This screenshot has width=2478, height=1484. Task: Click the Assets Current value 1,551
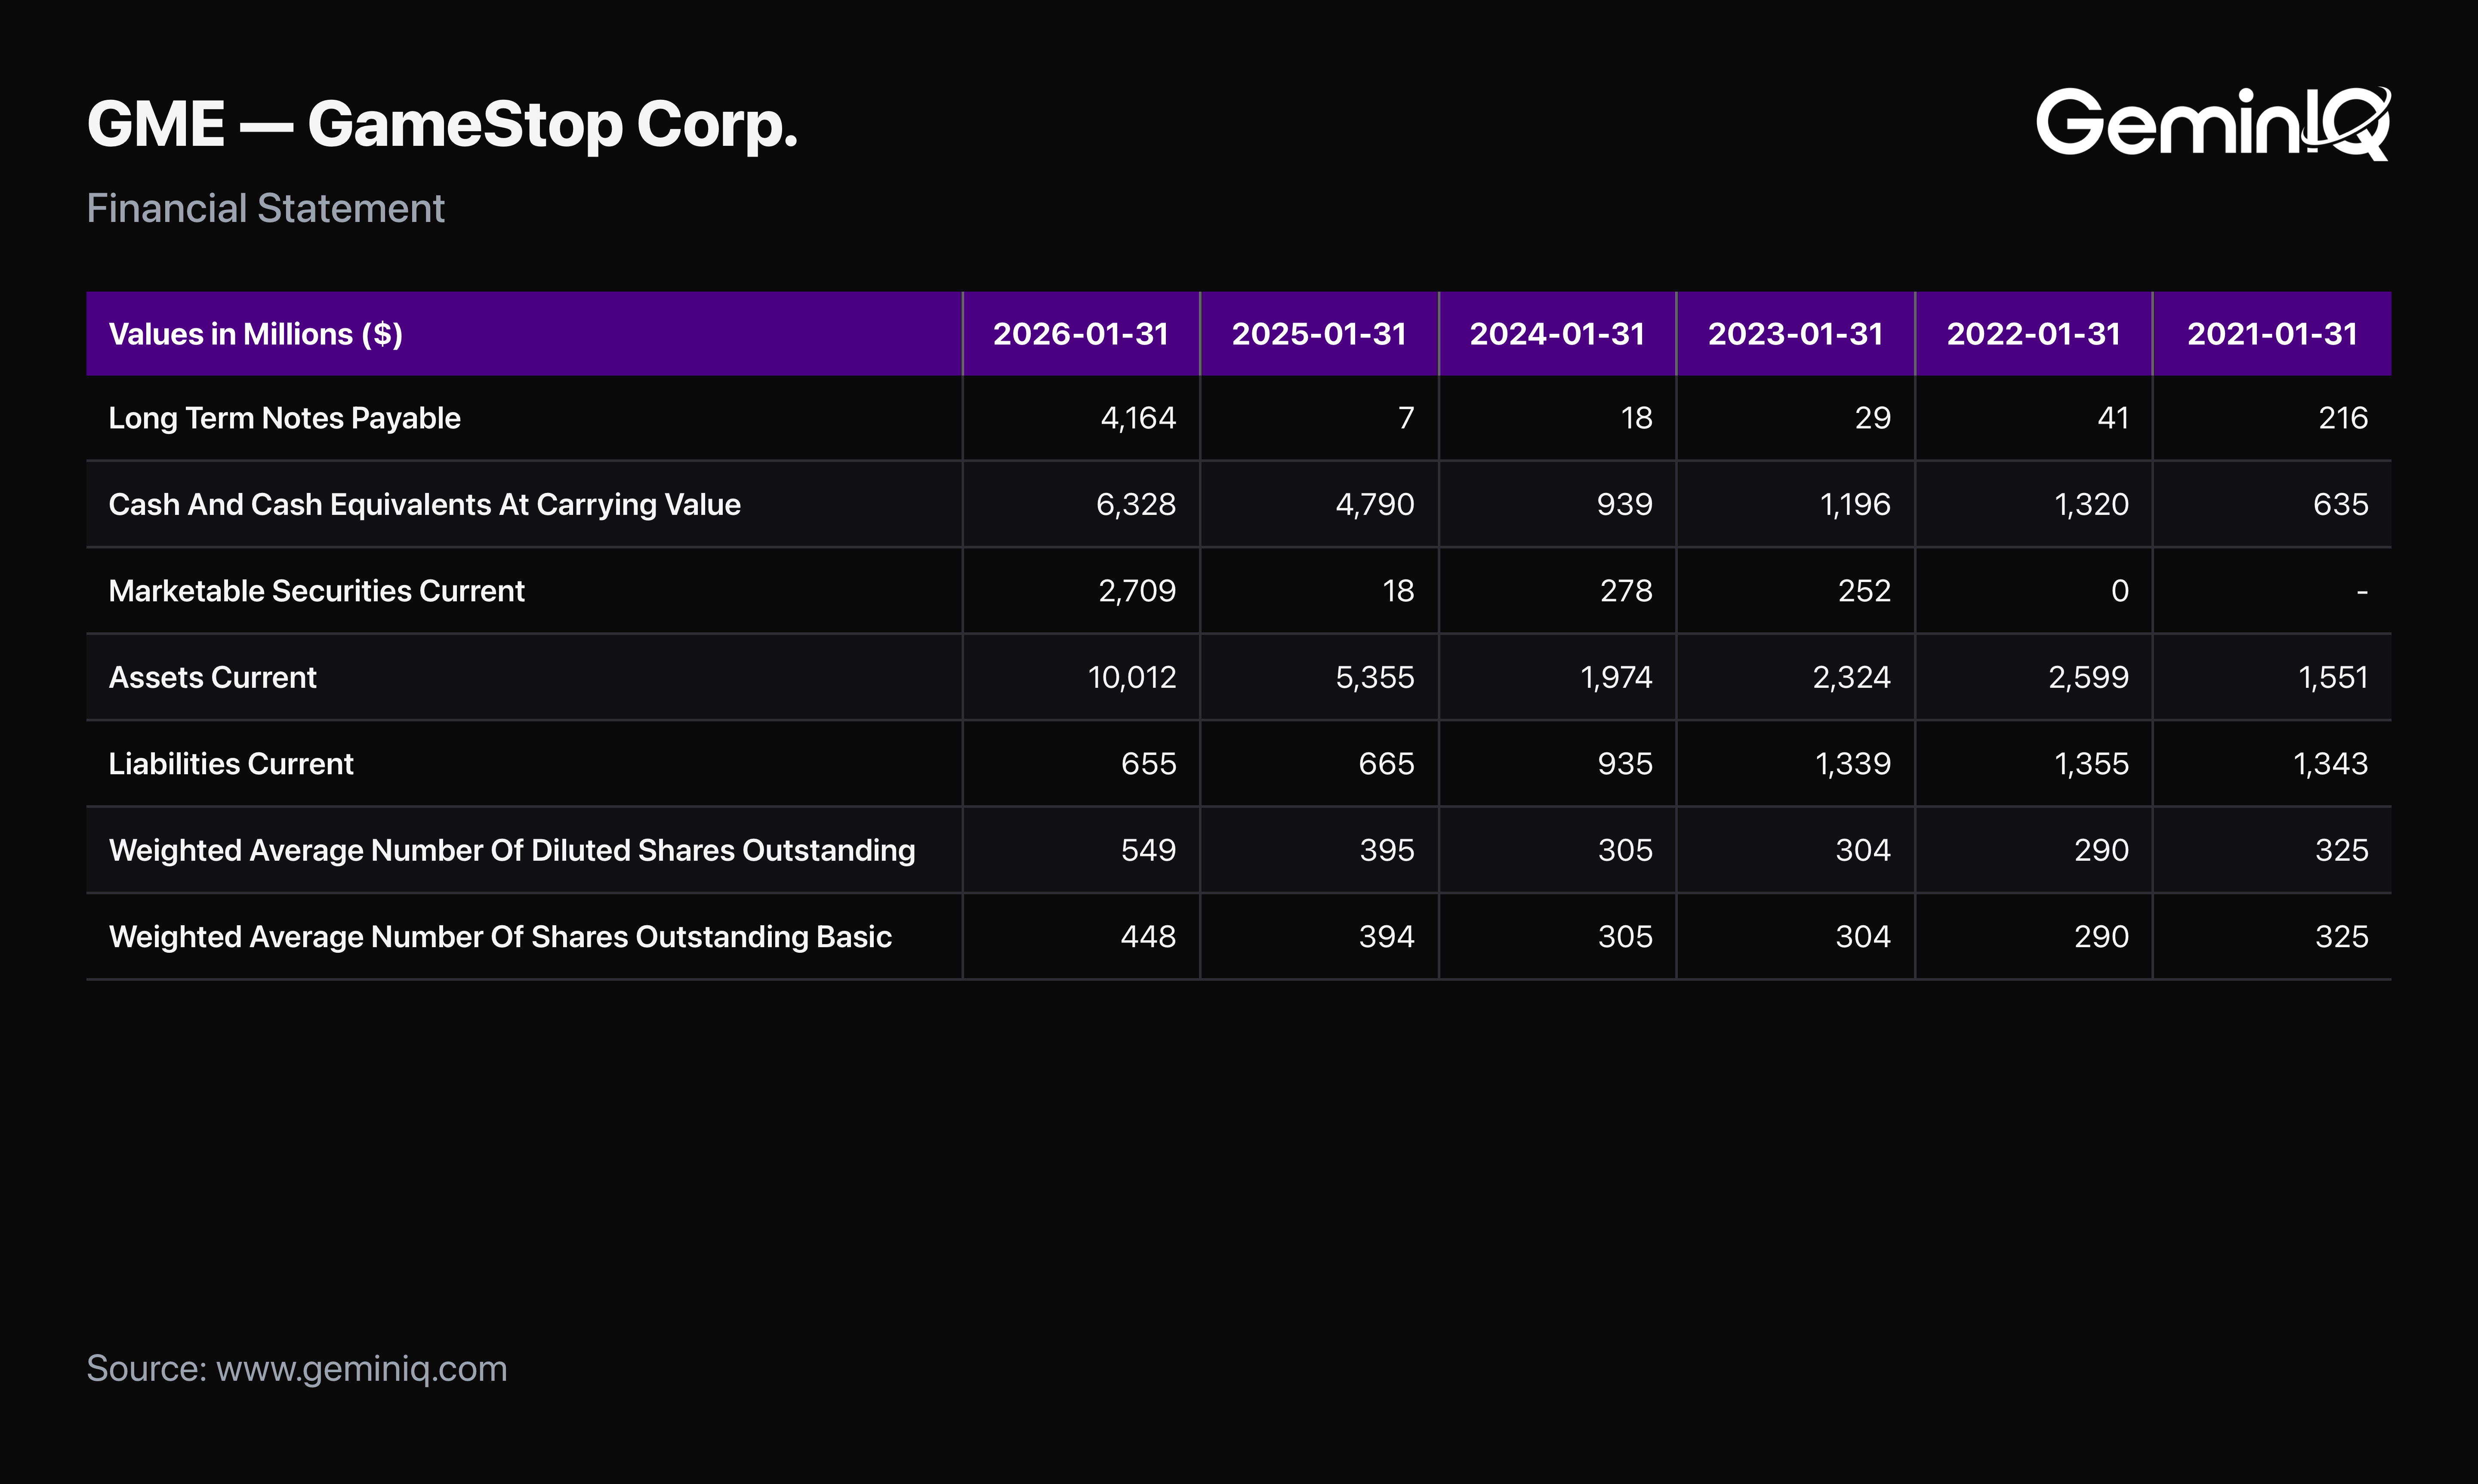tap(2334, 678)
